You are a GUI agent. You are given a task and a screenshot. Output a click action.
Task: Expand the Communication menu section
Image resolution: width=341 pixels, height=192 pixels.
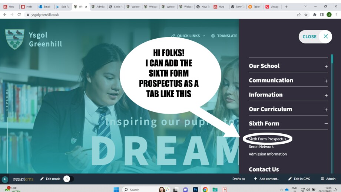tap(326, 81)
